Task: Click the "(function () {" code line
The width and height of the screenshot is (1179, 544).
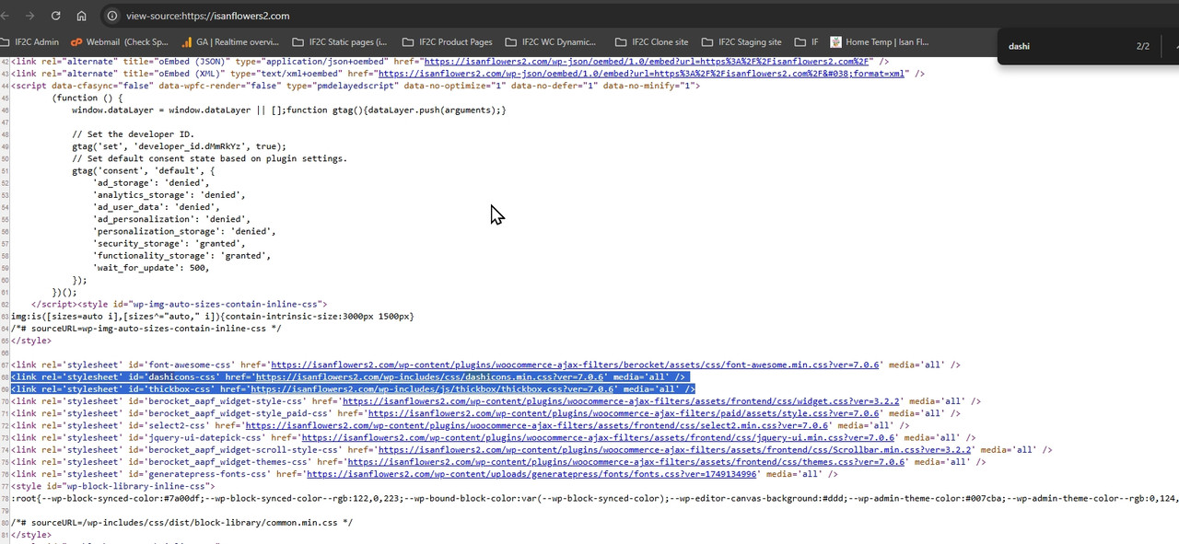Action: 88,98
